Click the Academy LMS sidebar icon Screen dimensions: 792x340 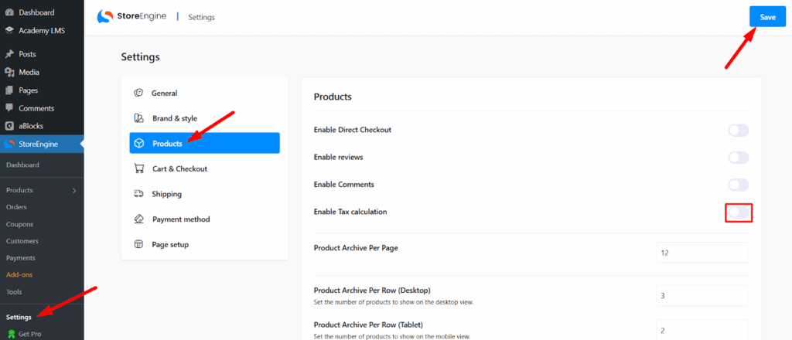(x=9, y=30)
